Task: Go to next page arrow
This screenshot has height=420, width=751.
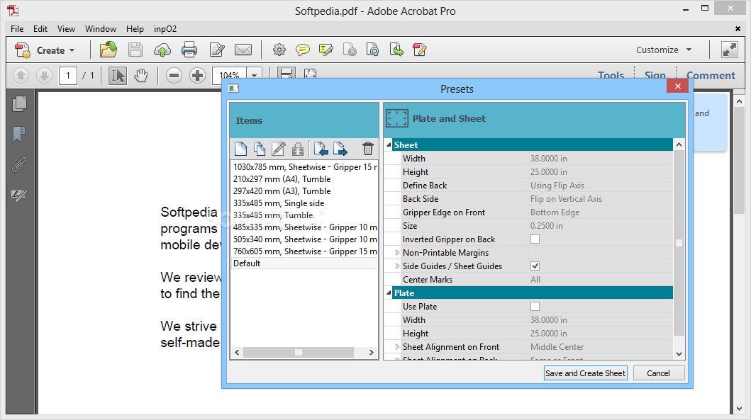Action: (44, 75)
